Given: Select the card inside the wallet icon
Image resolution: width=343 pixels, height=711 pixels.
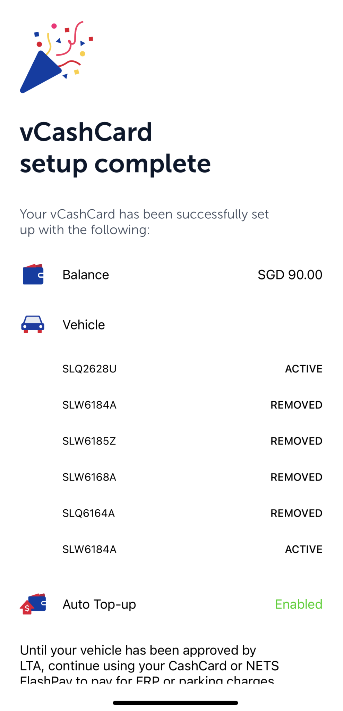Looking at the screenshot, I should coord(40,275).
